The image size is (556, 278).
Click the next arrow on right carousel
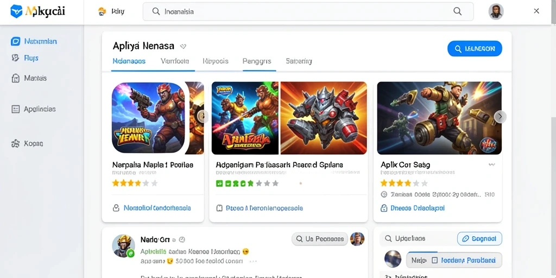click(x=500, y=116)
